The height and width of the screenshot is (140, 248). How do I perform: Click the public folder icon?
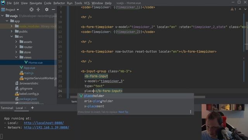click(x=17, y=31)
